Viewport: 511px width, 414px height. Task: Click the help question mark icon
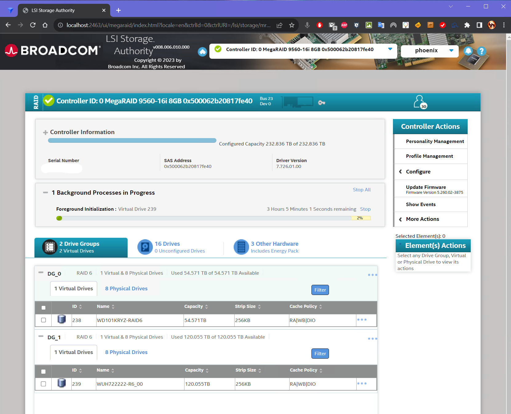[481, 51]
